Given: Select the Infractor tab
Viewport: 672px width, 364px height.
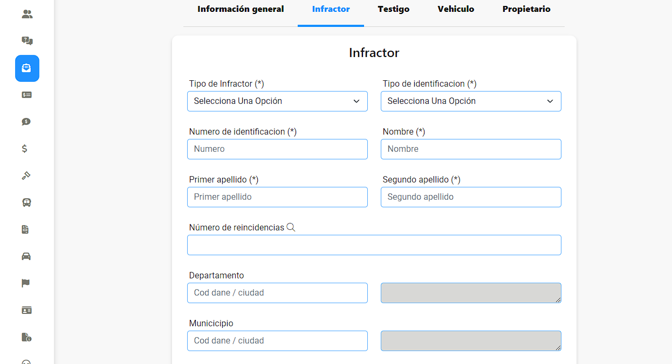Looking at the screenshot, I should pos(331,9).
